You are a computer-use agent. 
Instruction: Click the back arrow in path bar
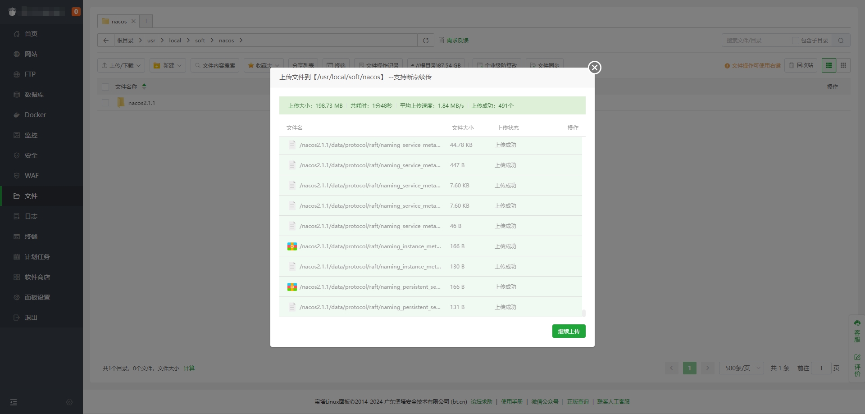[x=106, y=41]
